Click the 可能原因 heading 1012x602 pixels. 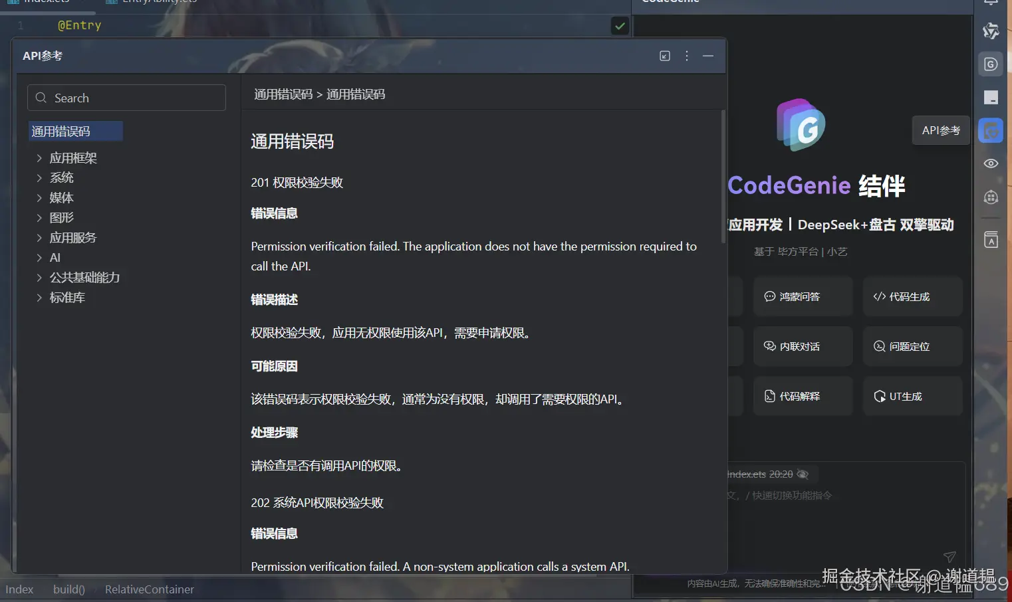pyautogui.click(x=274, y=366)
